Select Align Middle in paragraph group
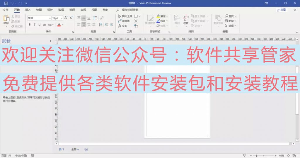300x158 pixels. 84,18
